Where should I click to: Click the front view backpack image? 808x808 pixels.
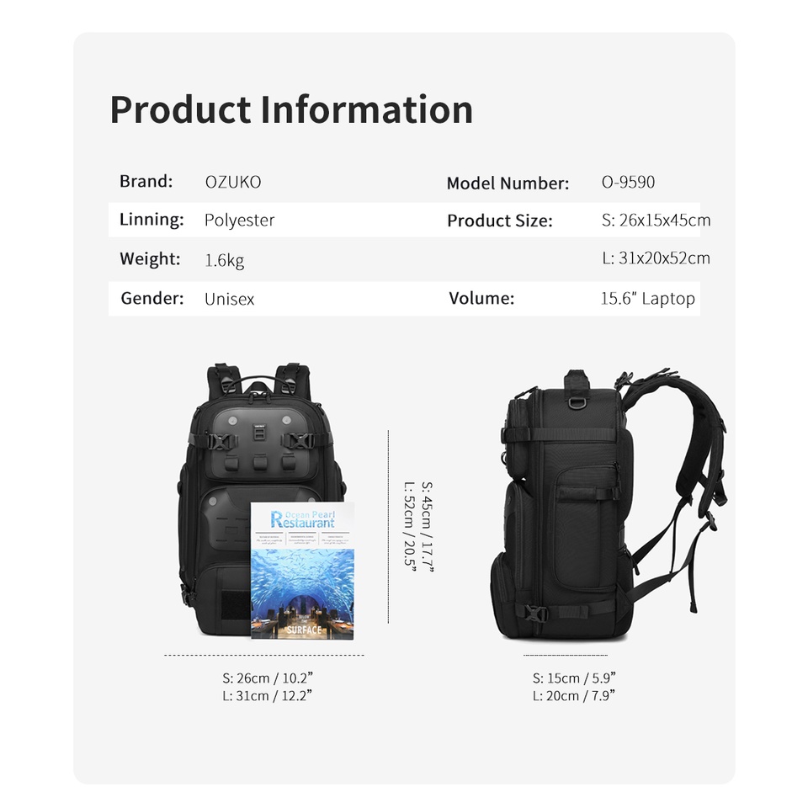(260, 500)
